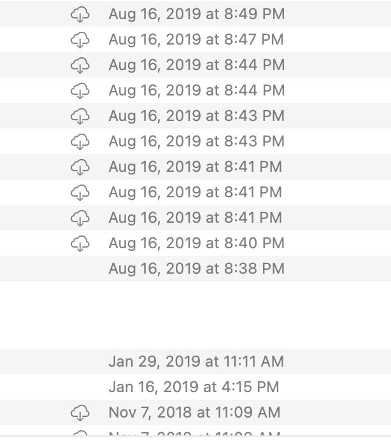Download the upper of the two 8:44 PM items
The width and height of the screenshot is (391, 443).
(x=80, y=66)
